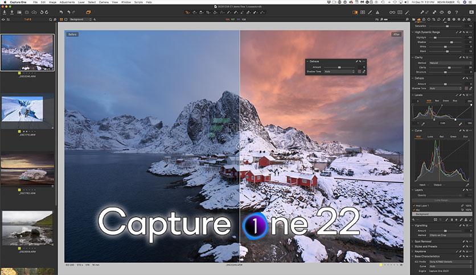This screenshot has height=275, width=476.
Task: Open Shadow Tone dropdown in floating Dehaze
Action: (x=339, y=72)
